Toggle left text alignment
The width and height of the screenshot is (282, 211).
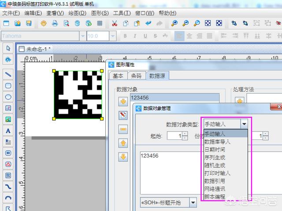point(179,36)
